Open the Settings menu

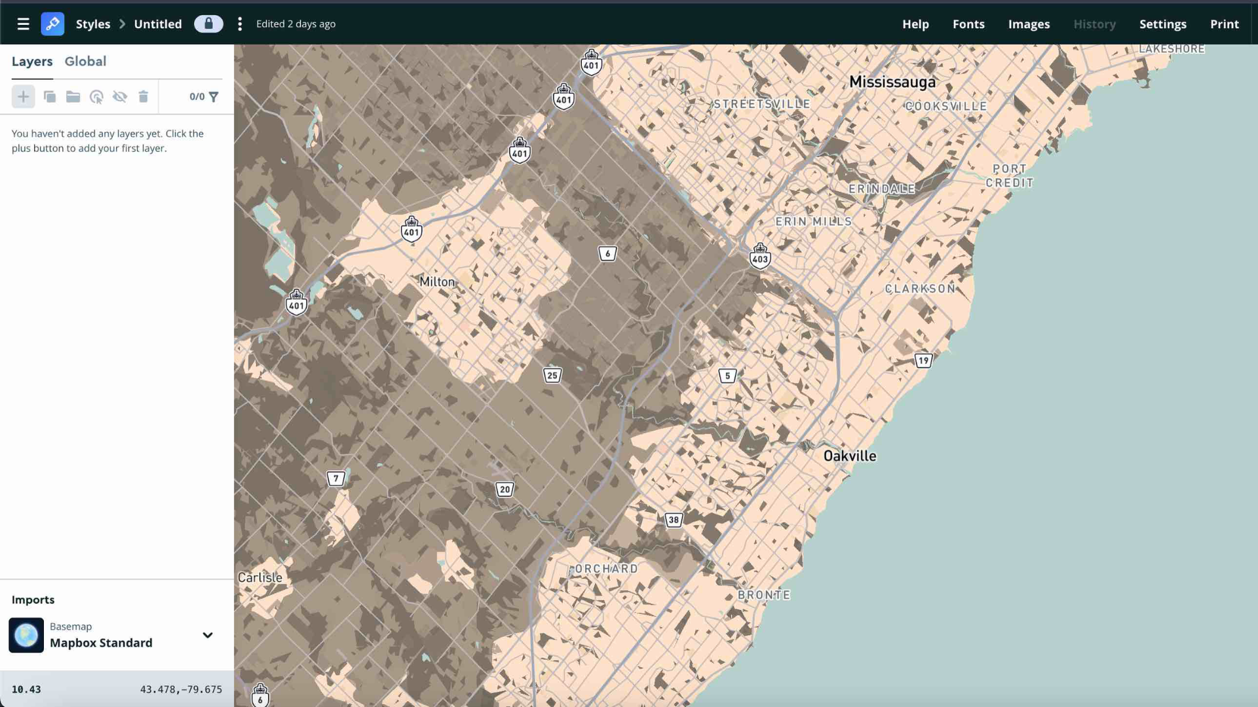1163,24
